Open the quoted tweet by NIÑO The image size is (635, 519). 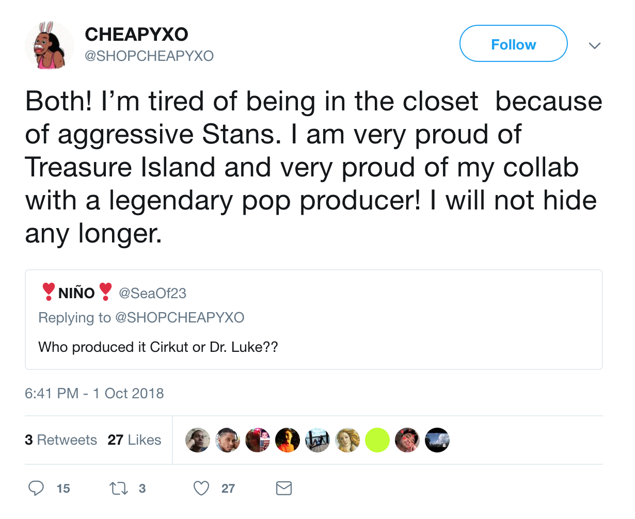[313, 319]
